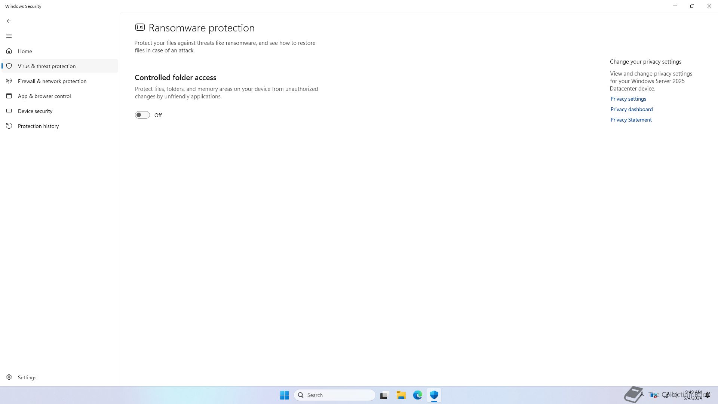The width and height of the screenshot is (718, 404).
Task: Open File Explorer from taskbar
Action: (401, 395)
